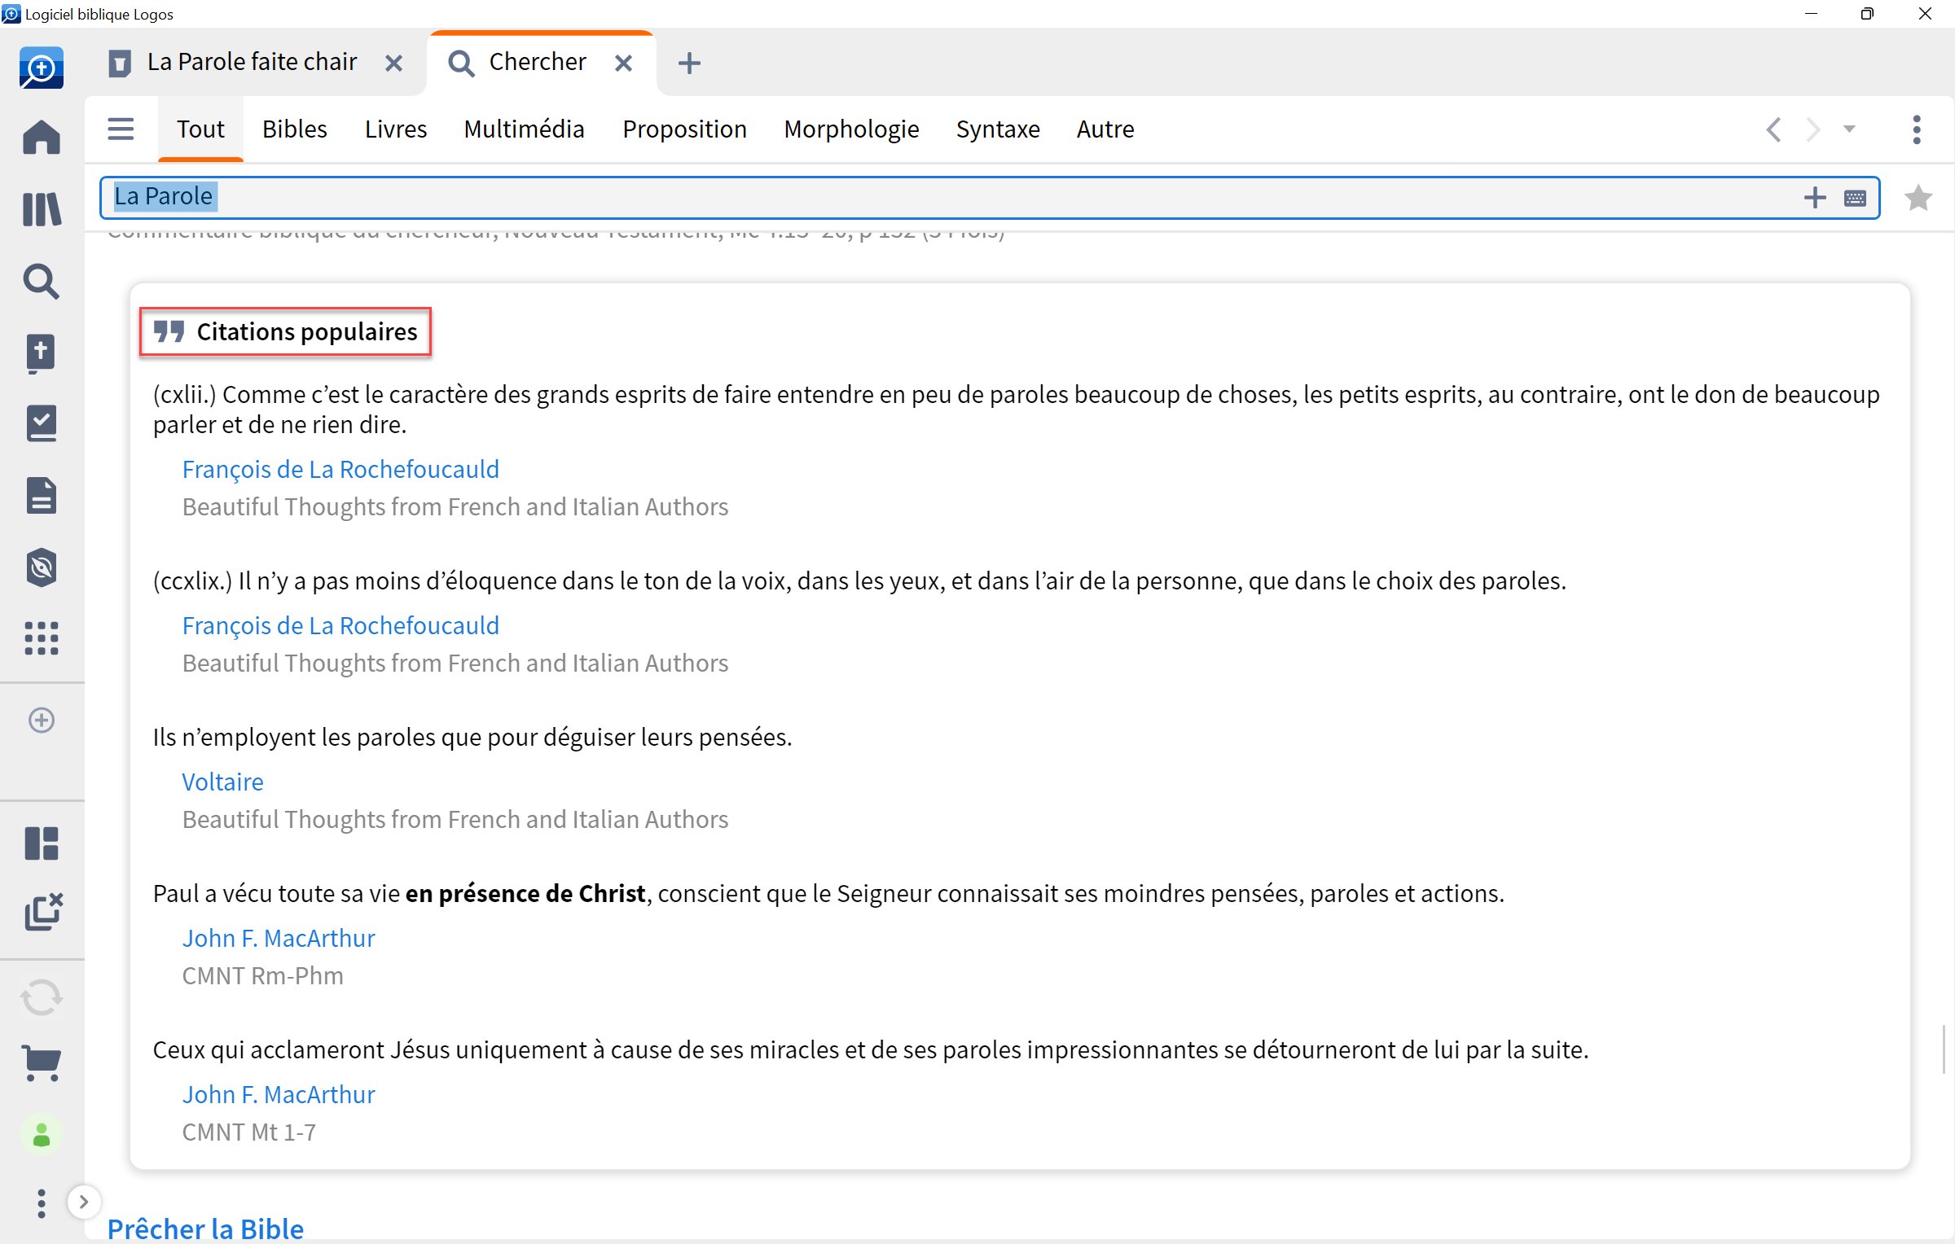Open first François de La Rochefoucauld link
Screen dimensions: 1955x1244
pyautogui.click(x=340, y=469)
